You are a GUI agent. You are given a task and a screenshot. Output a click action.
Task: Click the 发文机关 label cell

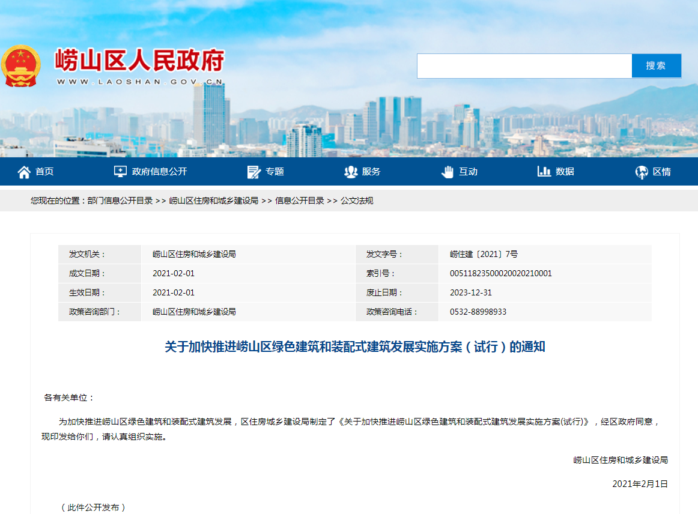click(x=100, y=254)
